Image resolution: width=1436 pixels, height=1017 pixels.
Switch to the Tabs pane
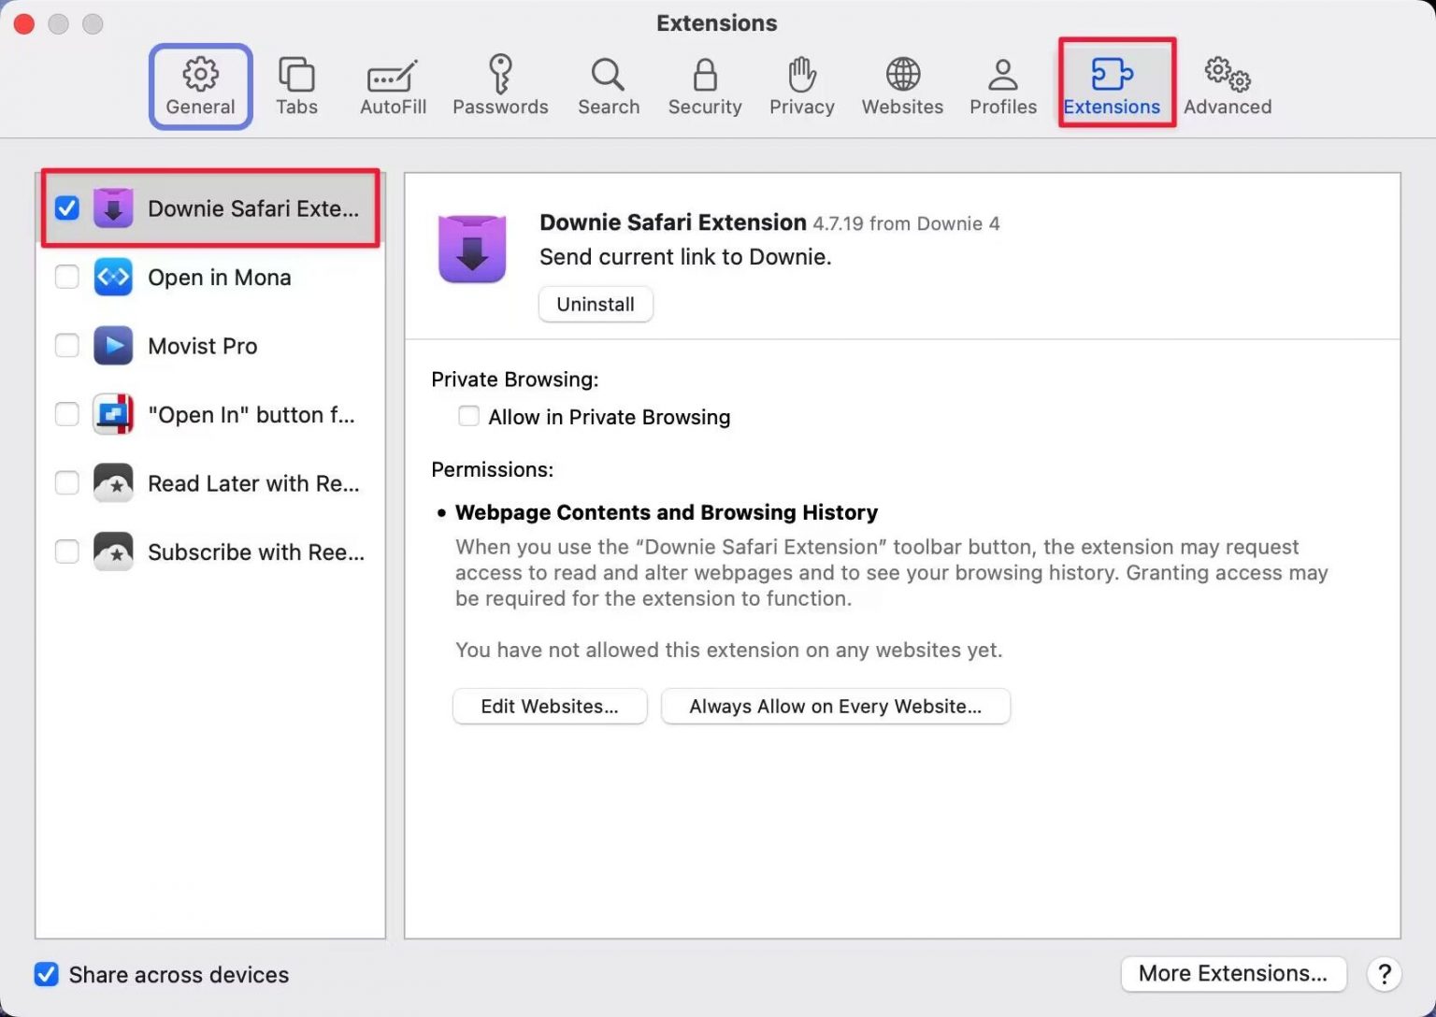(296, 85)
